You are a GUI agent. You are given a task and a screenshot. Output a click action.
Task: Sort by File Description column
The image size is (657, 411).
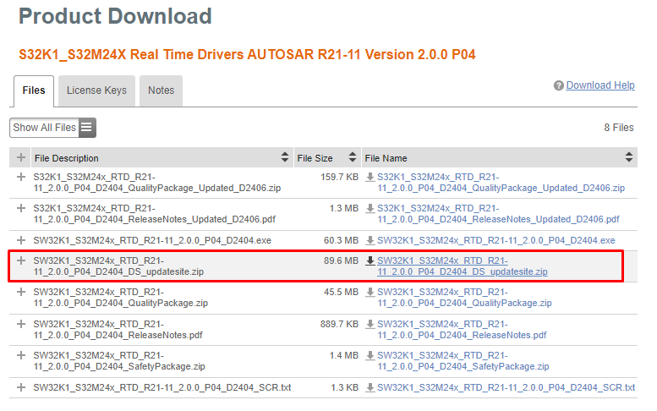click(x=284, y=158)
